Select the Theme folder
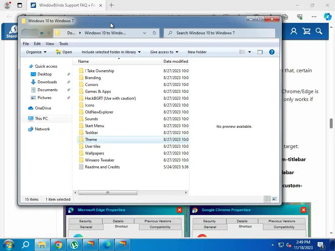 132,139
